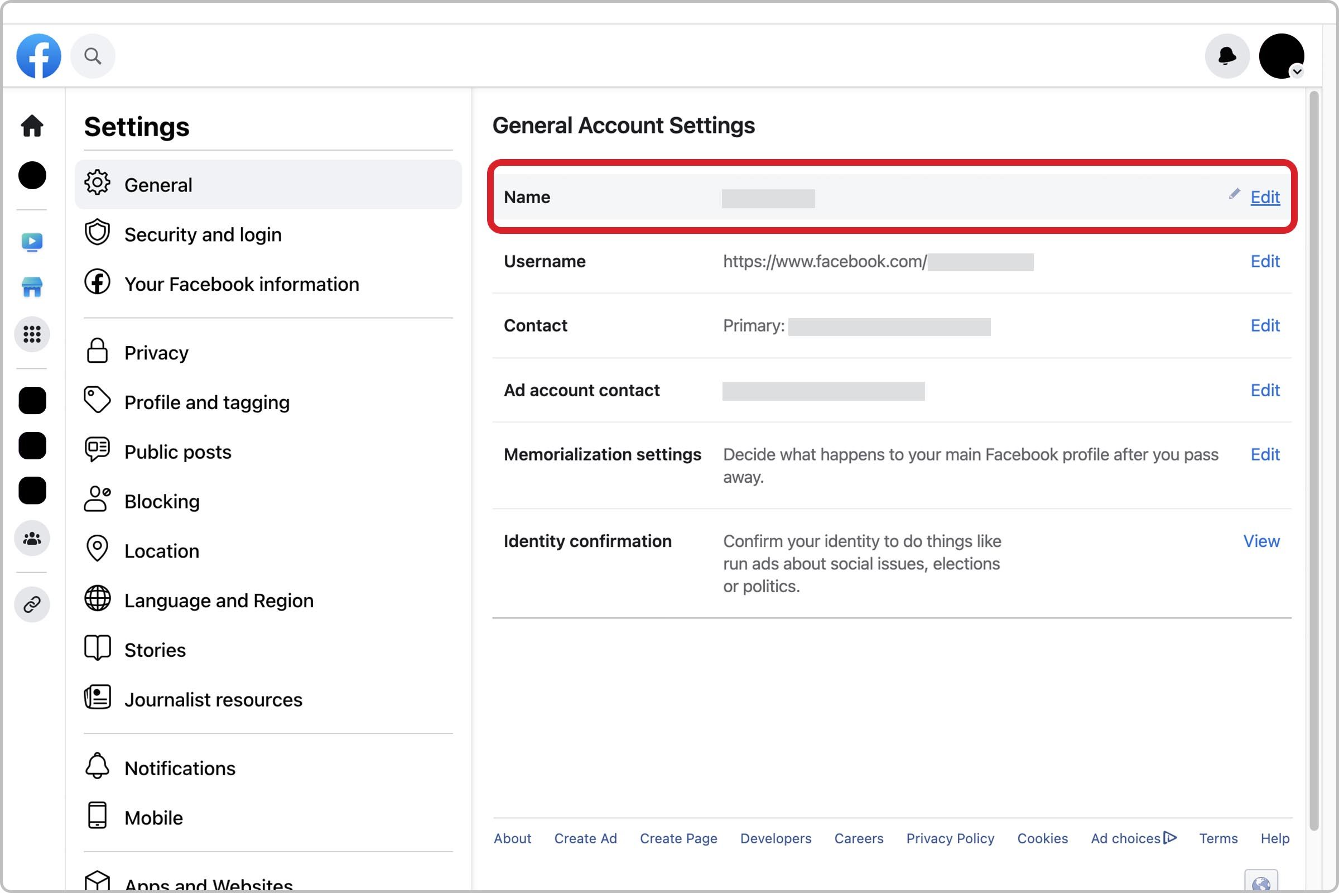
Task: Open Notifications settings
Action: 268,769
